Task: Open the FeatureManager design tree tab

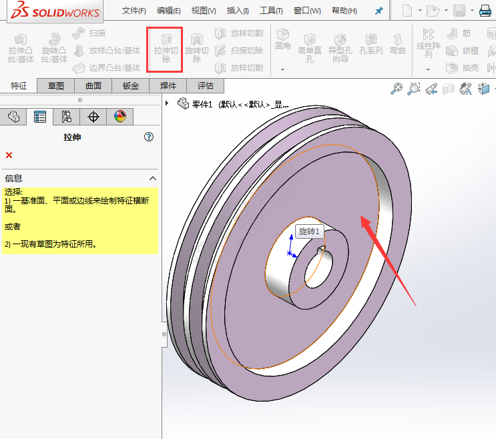Action: coord(13,117)
